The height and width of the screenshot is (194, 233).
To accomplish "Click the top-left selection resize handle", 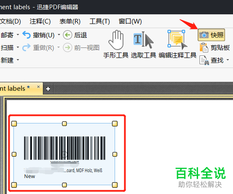I will click(x=14, y=124).
